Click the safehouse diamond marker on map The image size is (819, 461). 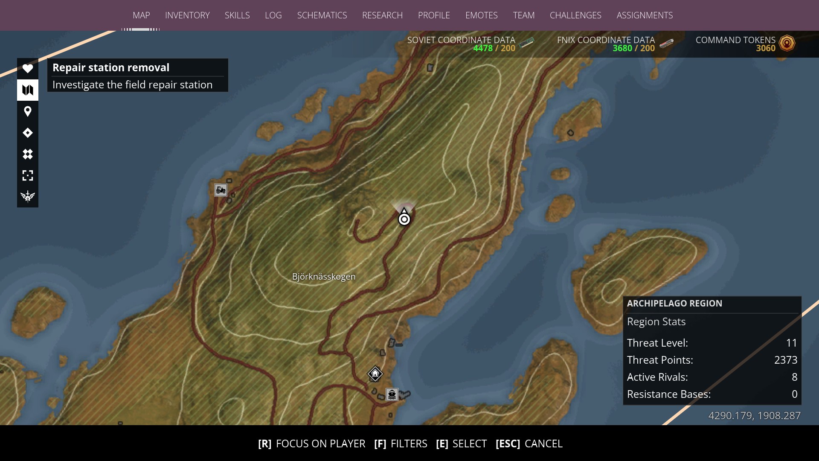375,374
